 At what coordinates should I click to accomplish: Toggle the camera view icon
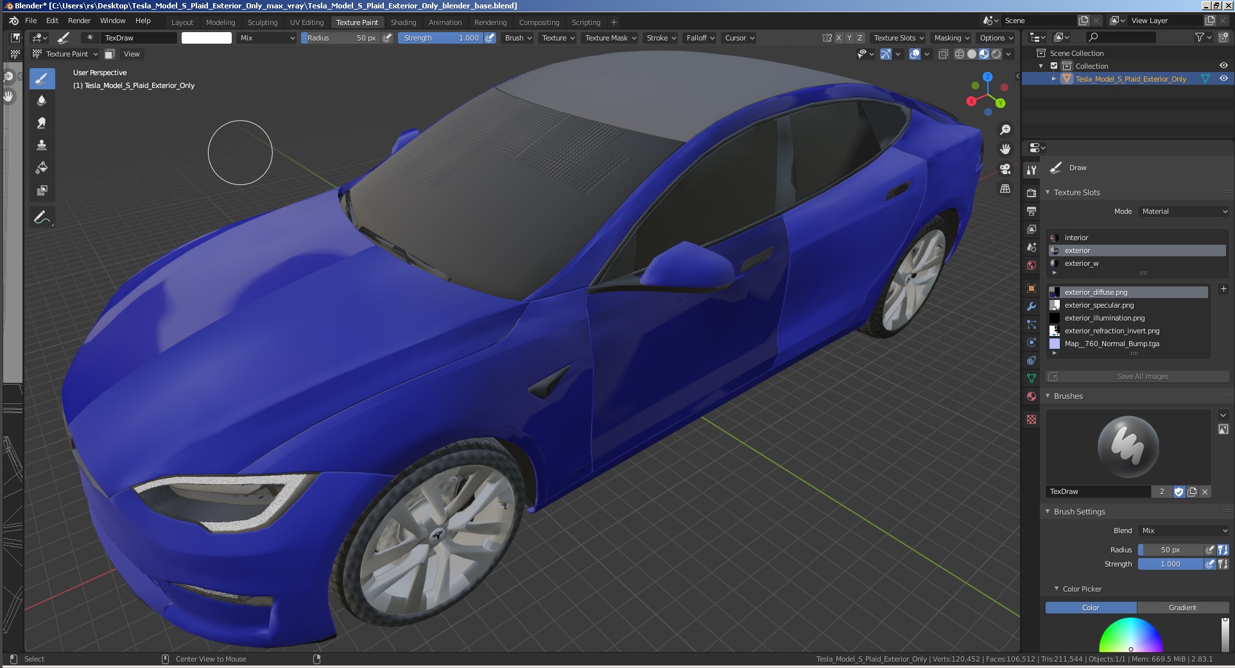click(1005, 169)
